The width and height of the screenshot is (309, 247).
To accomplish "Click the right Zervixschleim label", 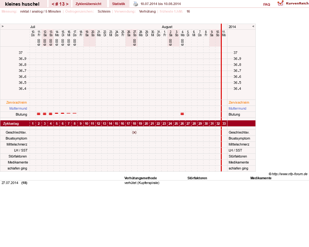I will click(239, 102).
